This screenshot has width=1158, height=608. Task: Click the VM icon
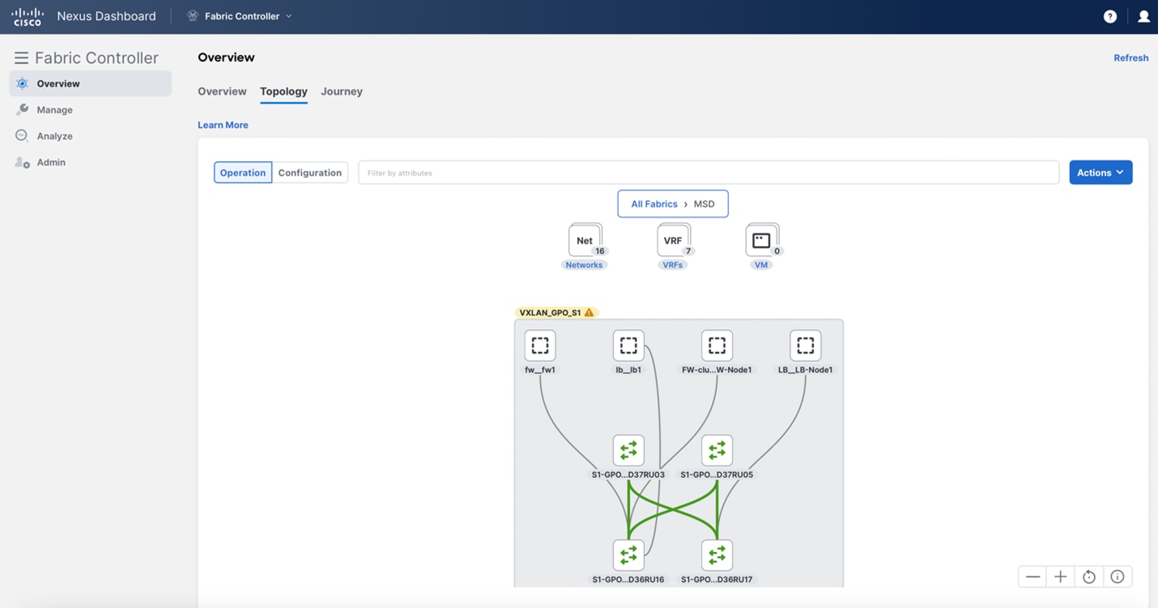pos(761,240)
